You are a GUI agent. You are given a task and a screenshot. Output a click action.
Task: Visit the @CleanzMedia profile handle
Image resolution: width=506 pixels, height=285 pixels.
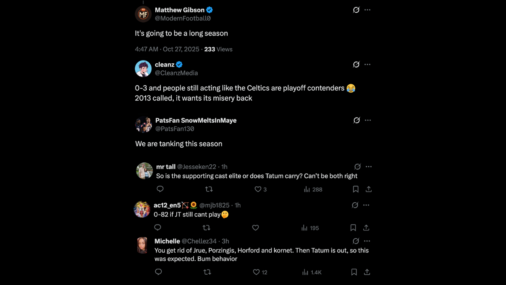pyautogui.click(x=176, y=73)
